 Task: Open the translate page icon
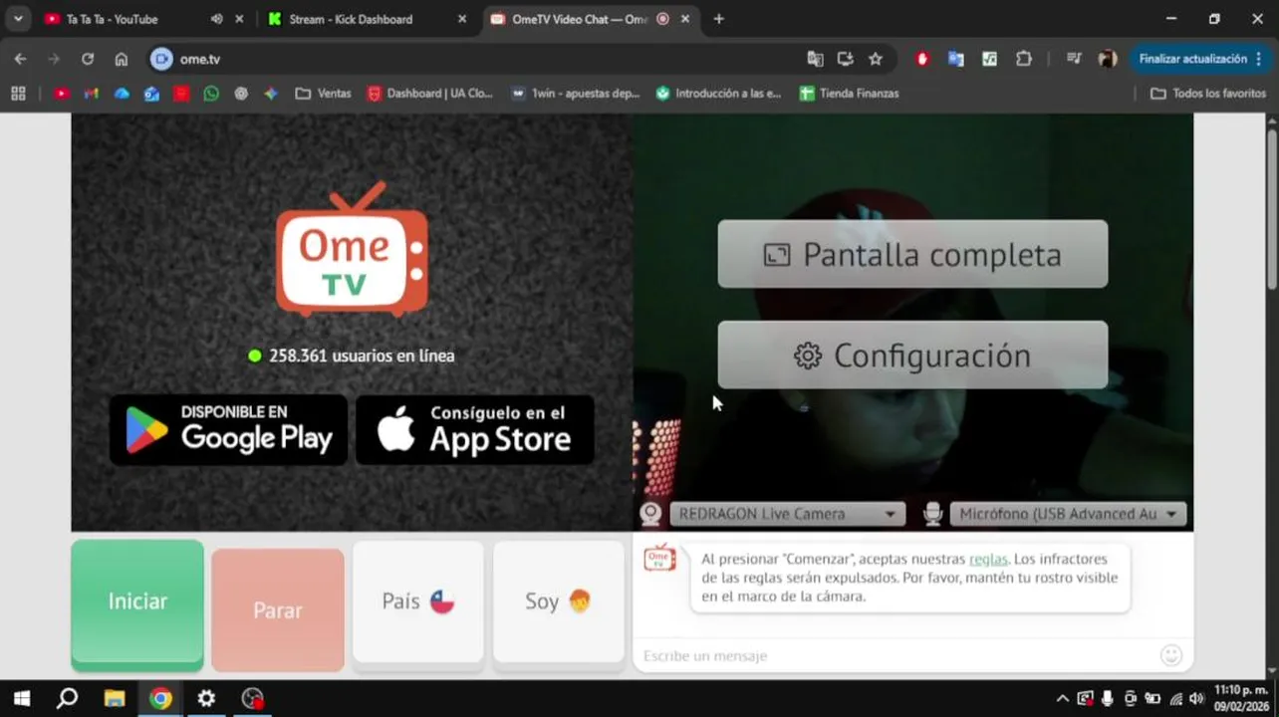pos(815,59)
